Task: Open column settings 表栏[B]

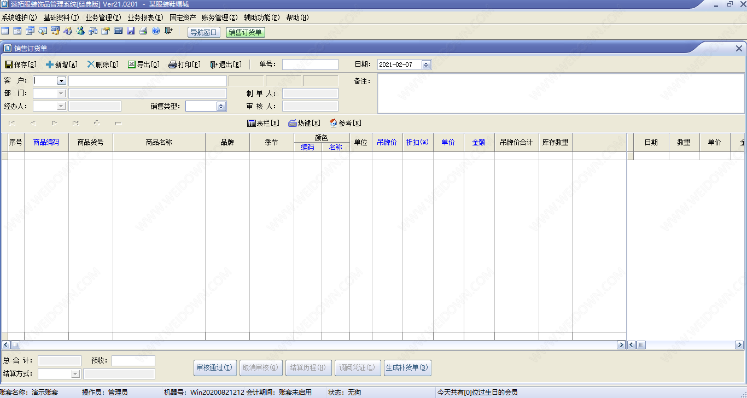Action: click(x=264, y=123)
